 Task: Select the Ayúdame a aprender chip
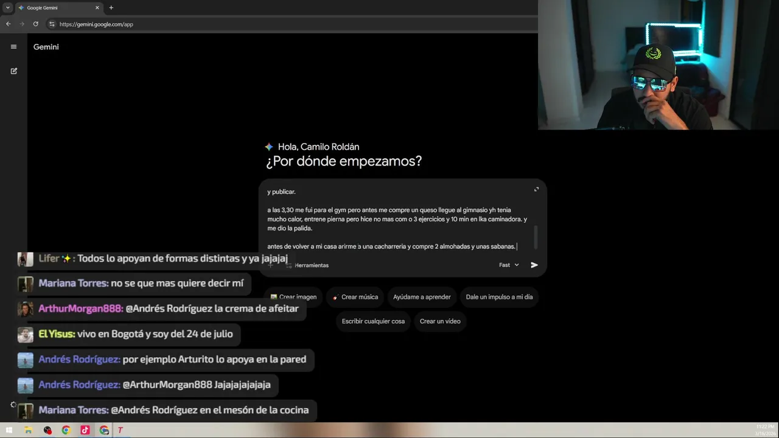[422, 297]
